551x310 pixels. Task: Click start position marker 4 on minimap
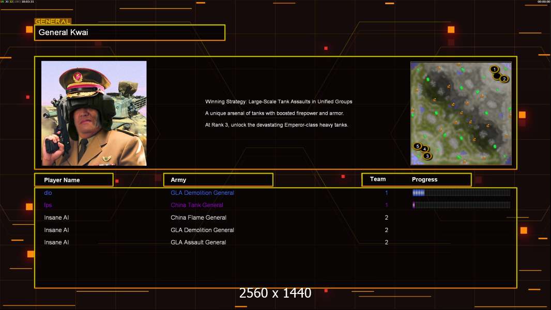424,149
